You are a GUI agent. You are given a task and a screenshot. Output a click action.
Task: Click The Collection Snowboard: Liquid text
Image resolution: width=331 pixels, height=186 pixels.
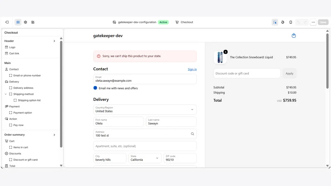pos(251,57)
